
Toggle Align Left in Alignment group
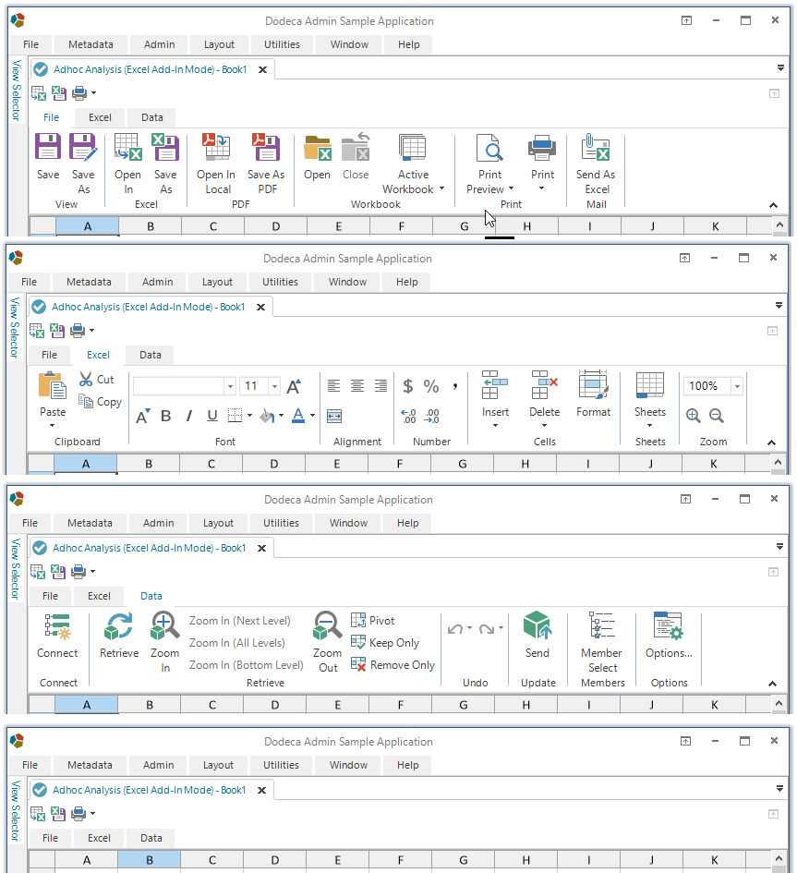[x=334, y=386]
